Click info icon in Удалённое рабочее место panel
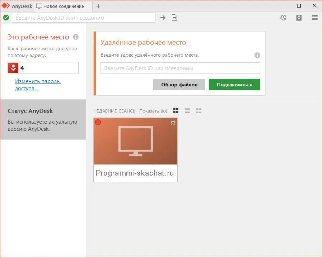 click(257, 55)
